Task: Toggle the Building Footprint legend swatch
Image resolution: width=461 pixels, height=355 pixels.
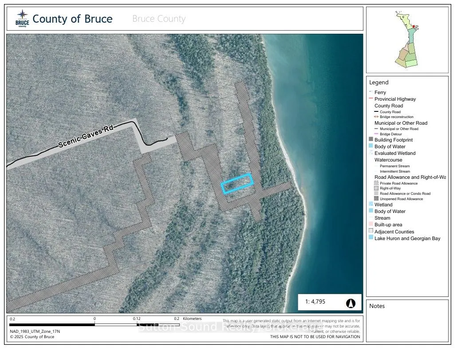Action: coord(371,139)
